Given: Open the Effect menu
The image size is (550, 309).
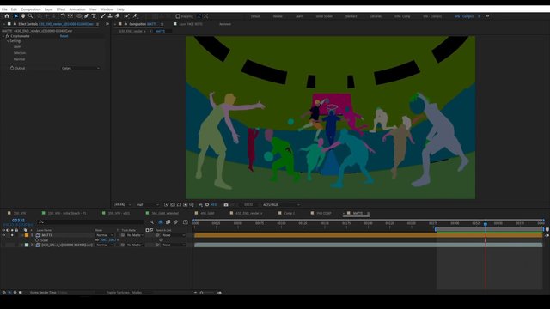Looking at the screenshot, I should [x=61, y=9].
